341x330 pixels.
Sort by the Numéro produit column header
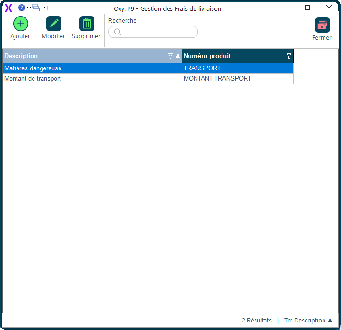coord(238,56)
